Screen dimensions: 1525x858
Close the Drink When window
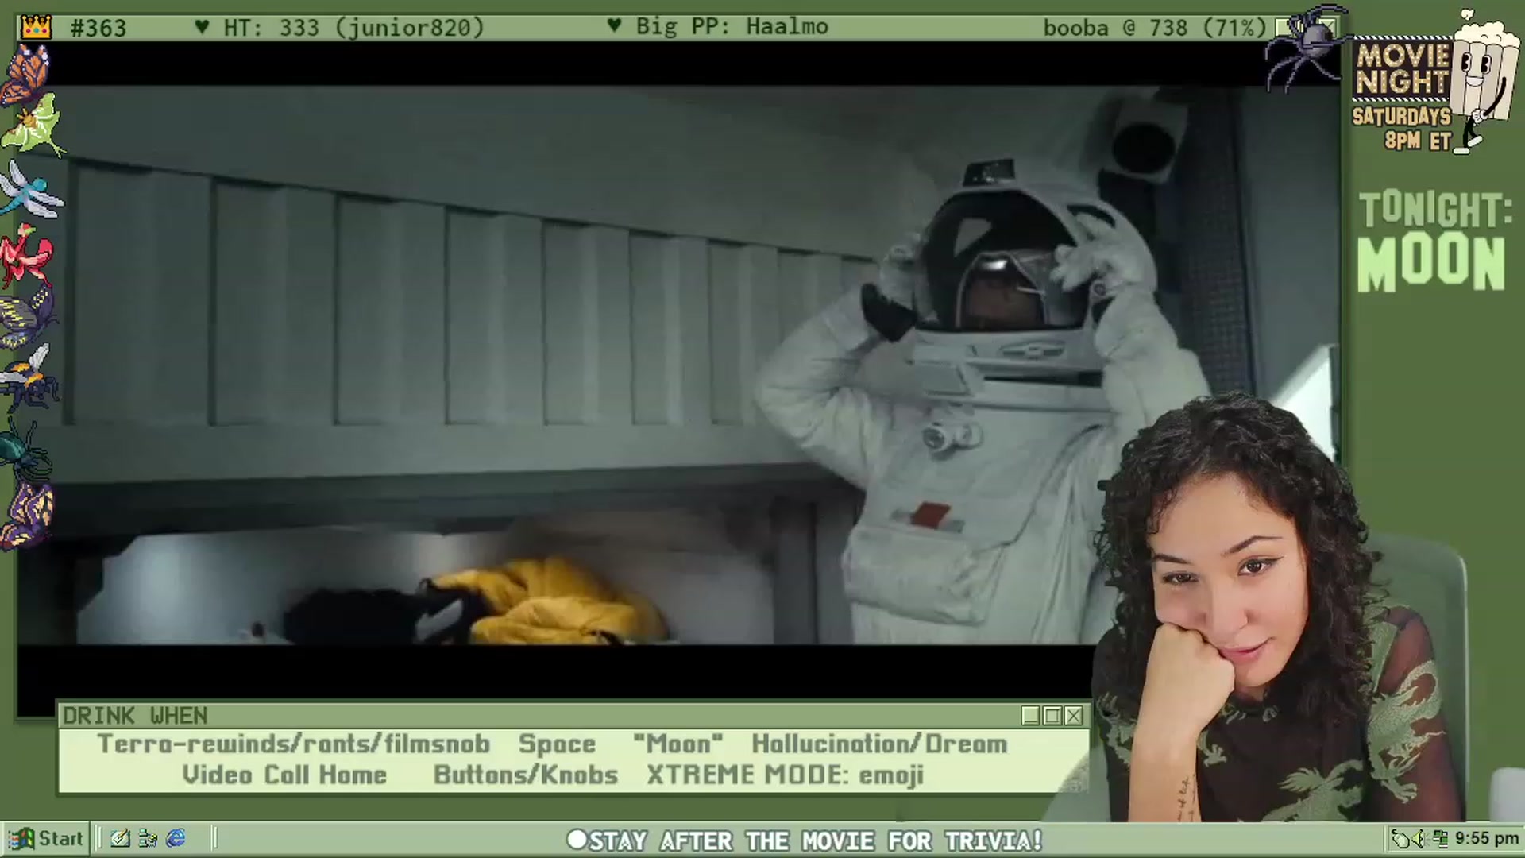coord(1074,716)
